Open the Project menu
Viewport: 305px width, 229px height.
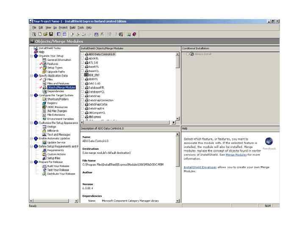[x=63, y=28]
